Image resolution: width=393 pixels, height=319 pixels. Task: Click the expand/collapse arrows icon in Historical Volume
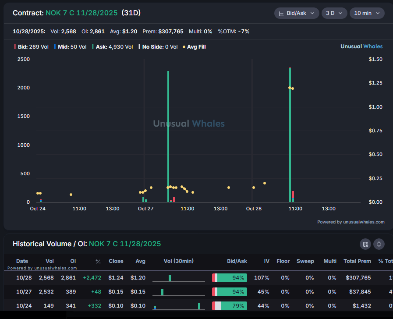pos(379,244)
